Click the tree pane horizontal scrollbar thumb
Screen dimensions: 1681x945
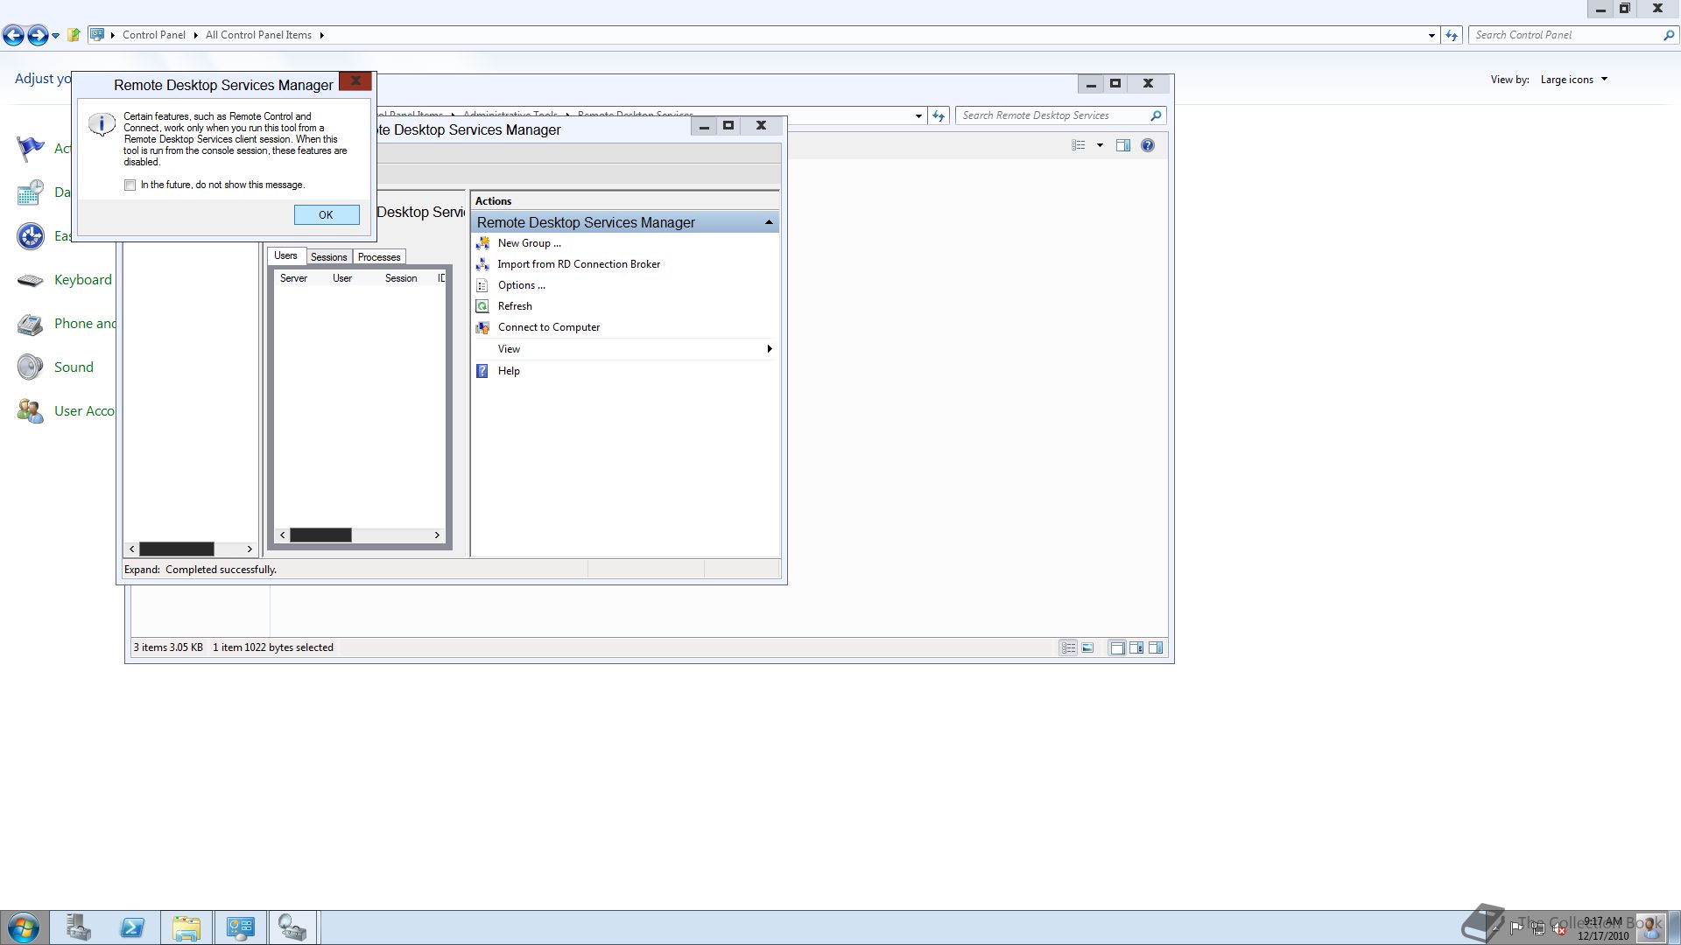[x=176, y=549]
